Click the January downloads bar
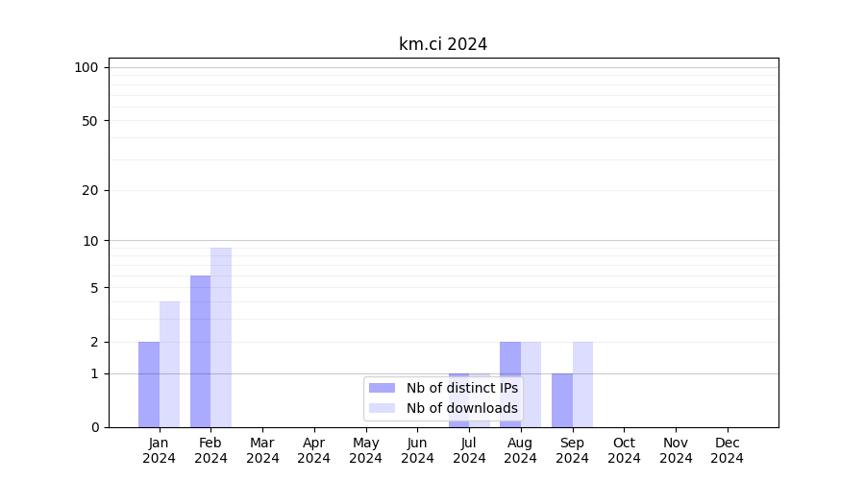Screen dimensions: 865x480 169,365
